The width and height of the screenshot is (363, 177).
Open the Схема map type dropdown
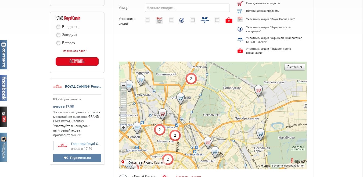[294, 67]
